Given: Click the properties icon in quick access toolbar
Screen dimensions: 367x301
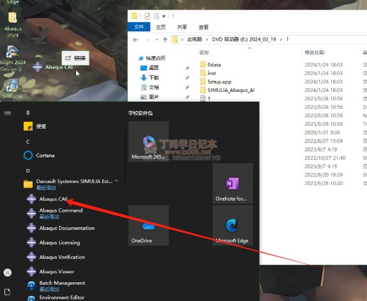Looking at the screenshot, I should [147, 16].
